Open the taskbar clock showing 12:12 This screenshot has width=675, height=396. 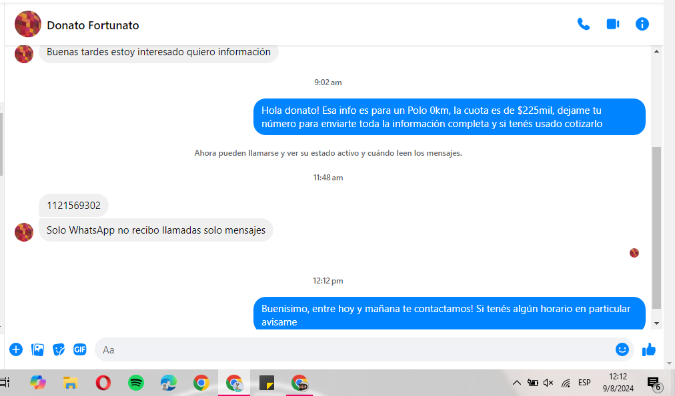click(x=618, y=382)
